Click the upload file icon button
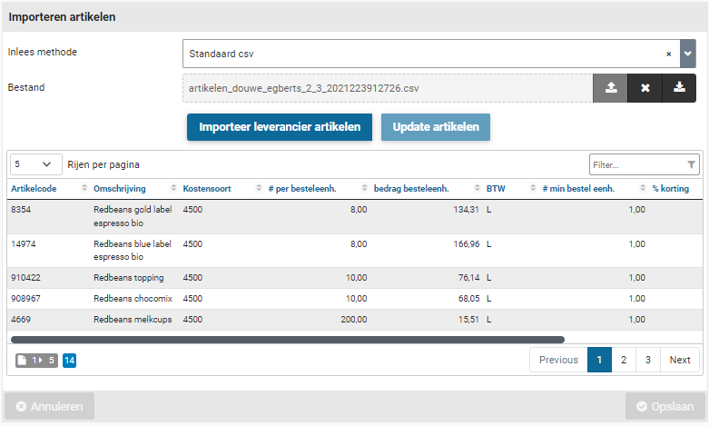 [x=610, y=88]
